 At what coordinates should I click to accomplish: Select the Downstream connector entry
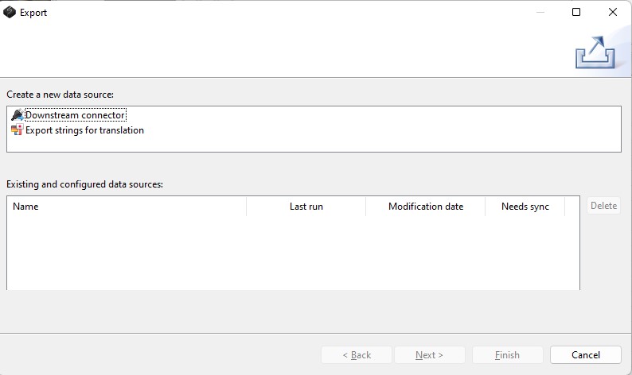coord(75,115)
